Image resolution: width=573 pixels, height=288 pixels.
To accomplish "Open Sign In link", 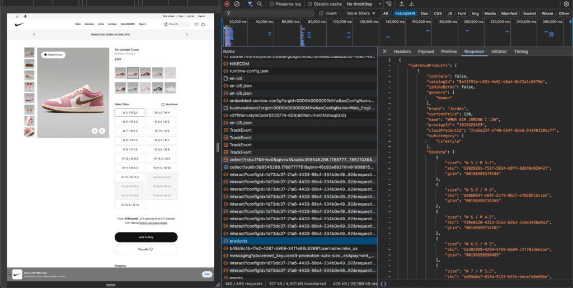I will coord(201,16).
